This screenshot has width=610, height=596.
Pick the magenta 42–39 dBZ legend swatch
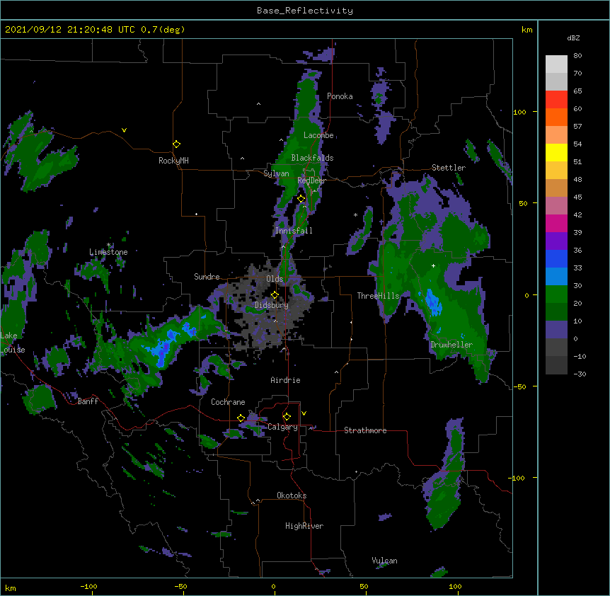point(556,223)
